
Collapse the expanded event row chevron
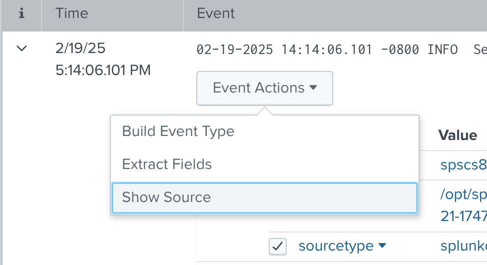coord(21,48)
